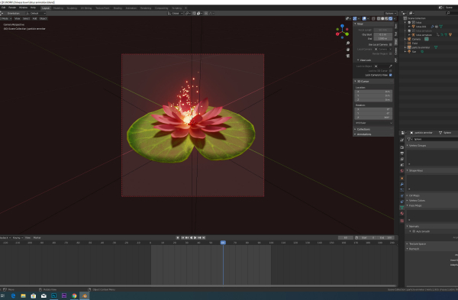Switch to the UV Editing workspace tab
Viewport: 458px width, 300px height.
[86, 8]
